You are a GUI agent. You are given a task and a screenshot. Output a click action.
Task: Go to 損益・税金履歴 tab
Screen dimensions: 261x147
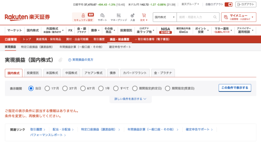(119, 39)
